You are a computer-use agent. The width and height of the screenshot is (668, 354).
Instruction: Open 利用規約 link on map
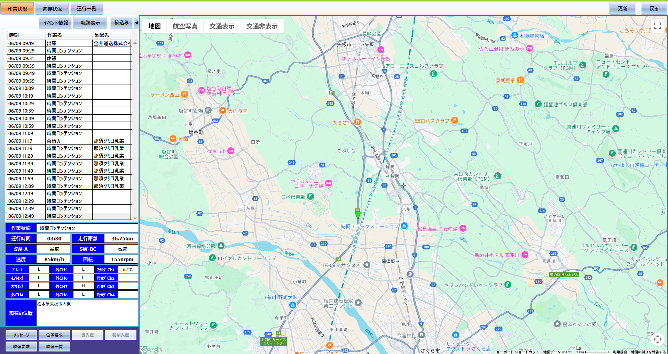[620, 352]
